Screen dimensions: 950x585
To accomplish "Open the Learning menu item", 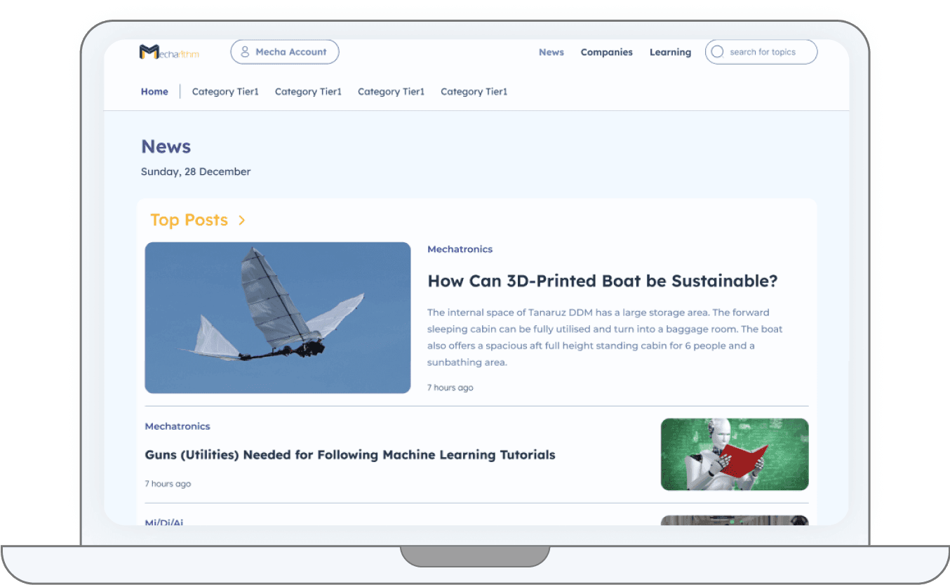I will click(670, 52).
